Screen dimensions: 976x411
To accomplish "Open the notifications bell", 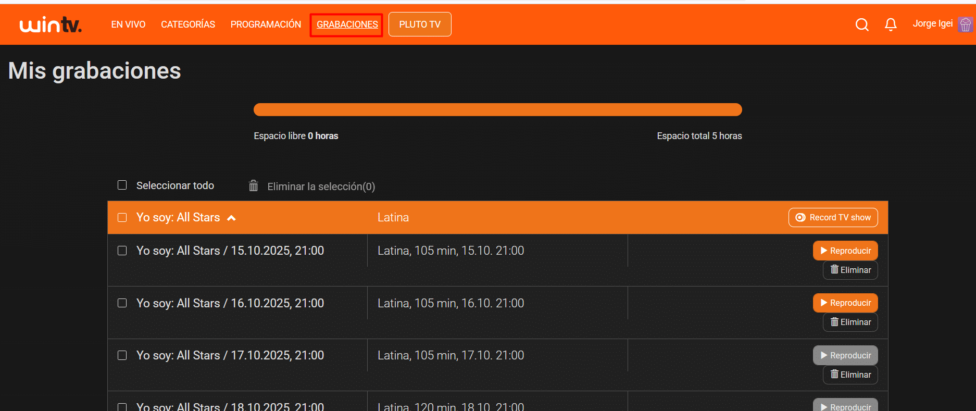I will click(891, 24).
